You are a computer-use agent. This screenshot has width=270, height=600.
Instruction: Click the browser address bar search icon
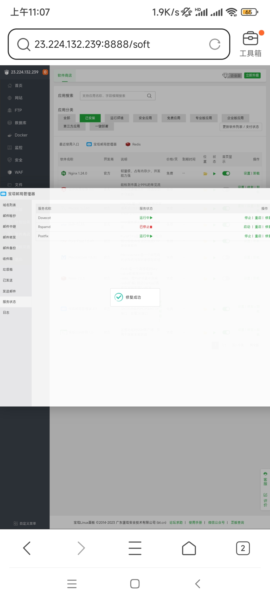24,44
